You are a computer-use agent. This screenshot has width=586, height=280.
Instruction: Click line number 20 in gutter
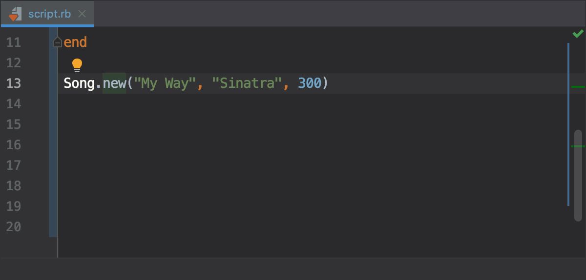[14, 227]
